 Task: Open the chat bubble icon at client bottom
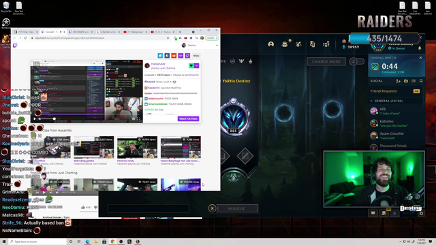[373, 213]
